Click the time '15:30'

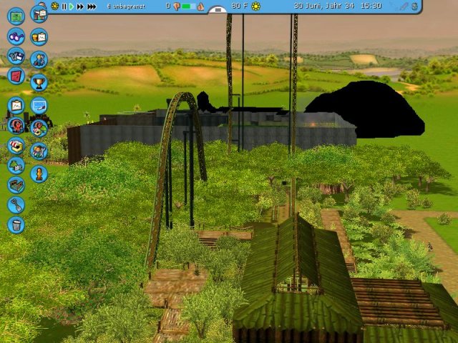pyautogui.click(x=371, y=6)
